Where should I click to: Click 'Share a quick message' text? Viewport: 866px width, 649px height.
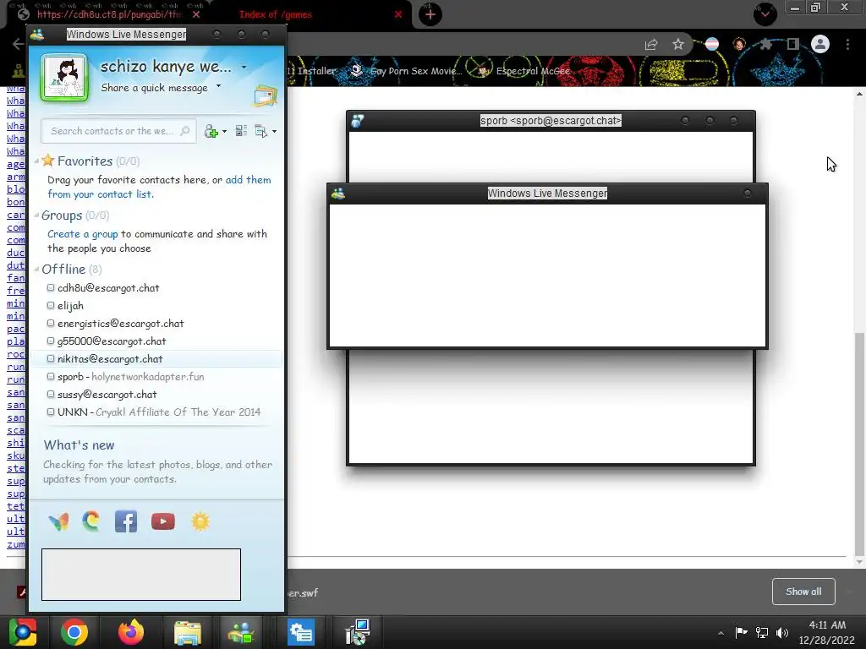tap(154, 88)
